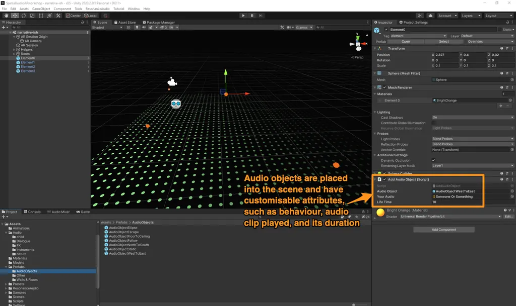Disable the Mesh Renderer component checkbox
Viewport: 516px width, 306px height.
pos(385,87)
